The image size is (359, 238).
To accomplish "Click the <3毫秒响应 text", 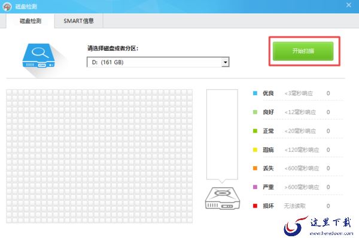I will click(x=299, y=93).
